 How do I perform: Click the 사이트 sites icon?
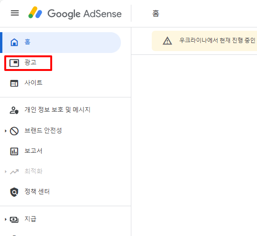14,83
